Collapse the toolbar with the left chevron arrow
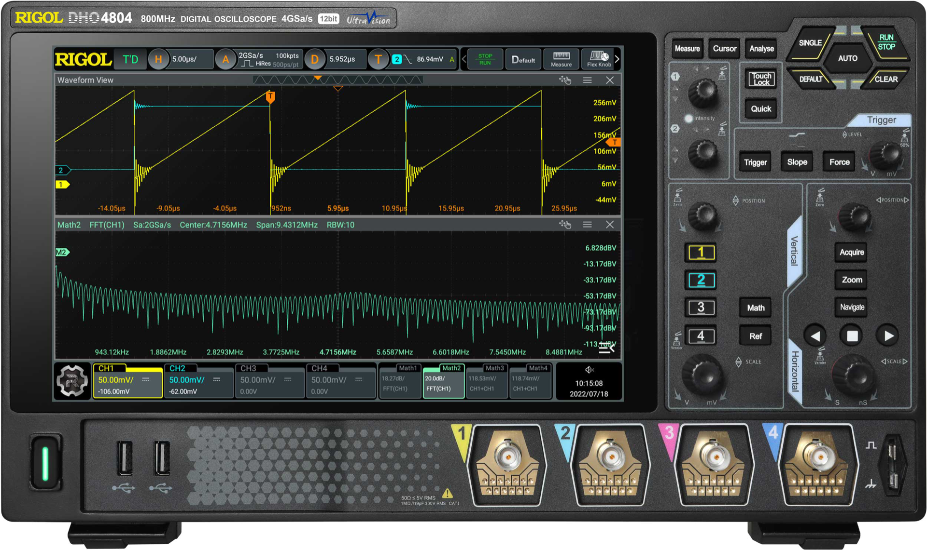927x550 pixels. [464, 59]
